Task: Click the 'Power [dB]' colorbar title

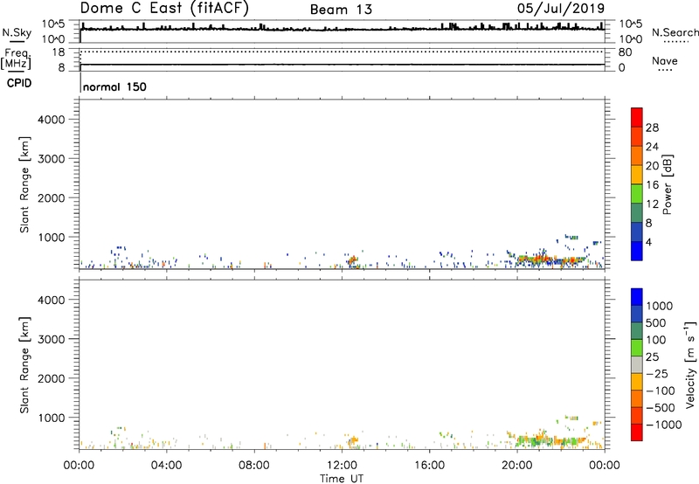Action: pos(668,184)
